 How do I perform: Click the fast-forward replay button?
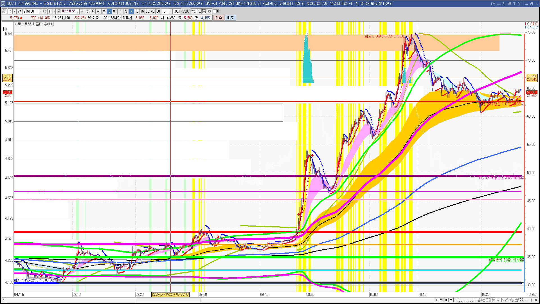[x=451, y=300]
